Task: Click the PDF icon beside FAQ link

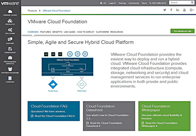Action: click(x=32, y=116)
